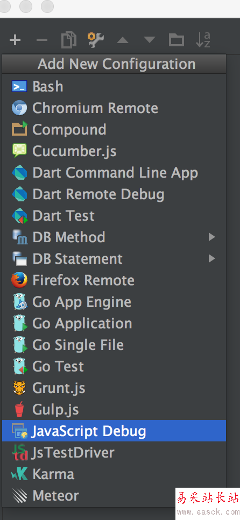The height and width of the screenshot is (520, 240).
Task: Click the DB Statement icon
Action: [19, 259]
